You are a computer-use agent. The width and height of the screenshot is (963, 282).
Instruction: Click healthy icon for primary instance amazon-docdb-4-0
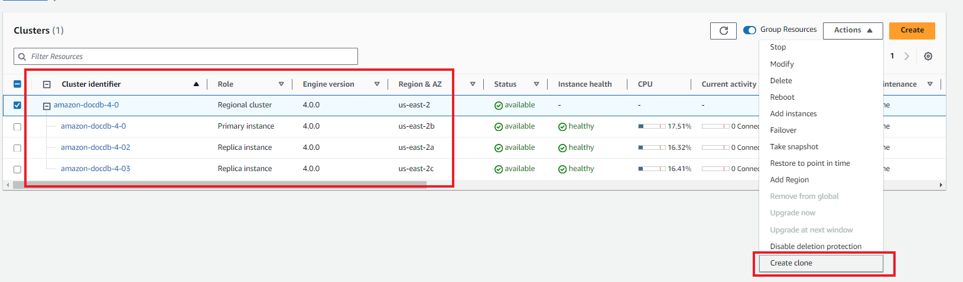(562, 127)
